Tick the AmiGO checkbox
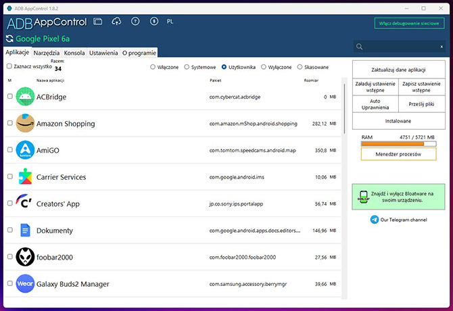 pyautogui.click(x=10, y=149)
